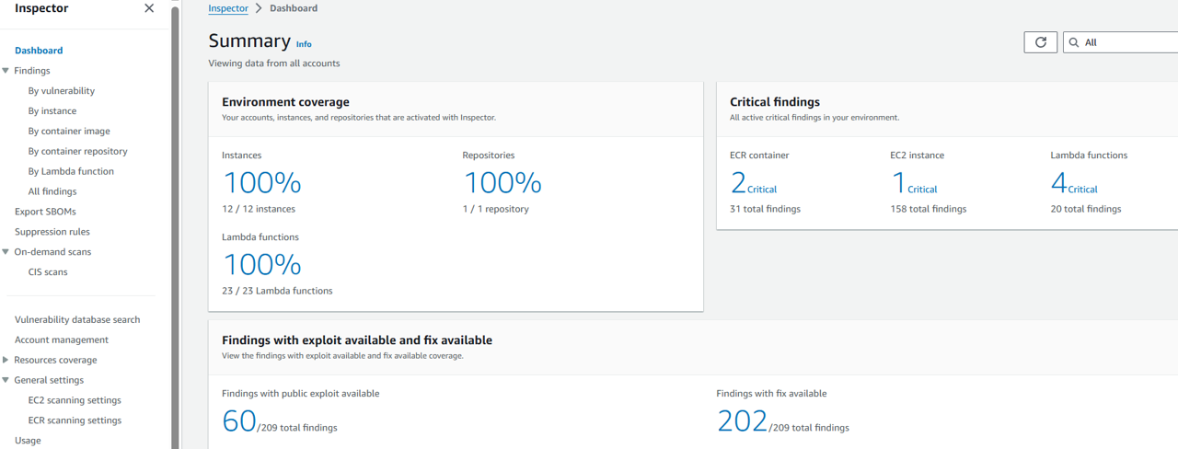Open findings By vulnerability
This screenshot has width=1178, height=449.
pos(61,91)
